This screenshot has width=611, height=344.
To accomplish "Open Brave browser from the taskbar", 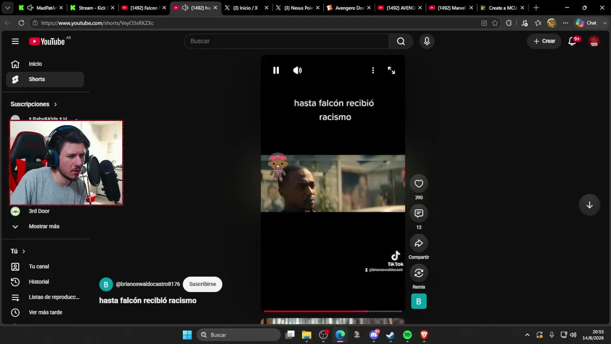I will (424, 335).
